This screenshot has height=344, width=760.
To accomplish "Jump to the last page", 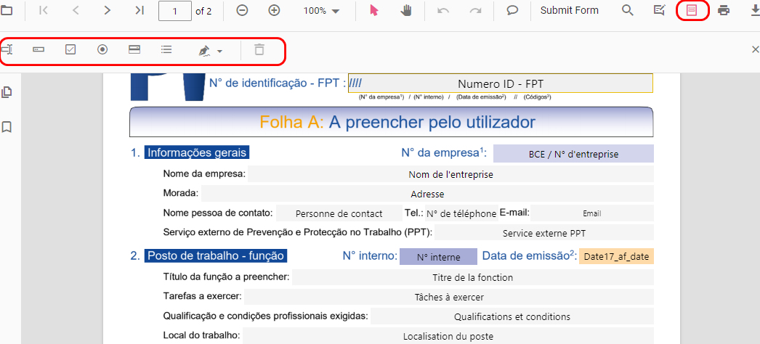I will [x=140, y=10].
